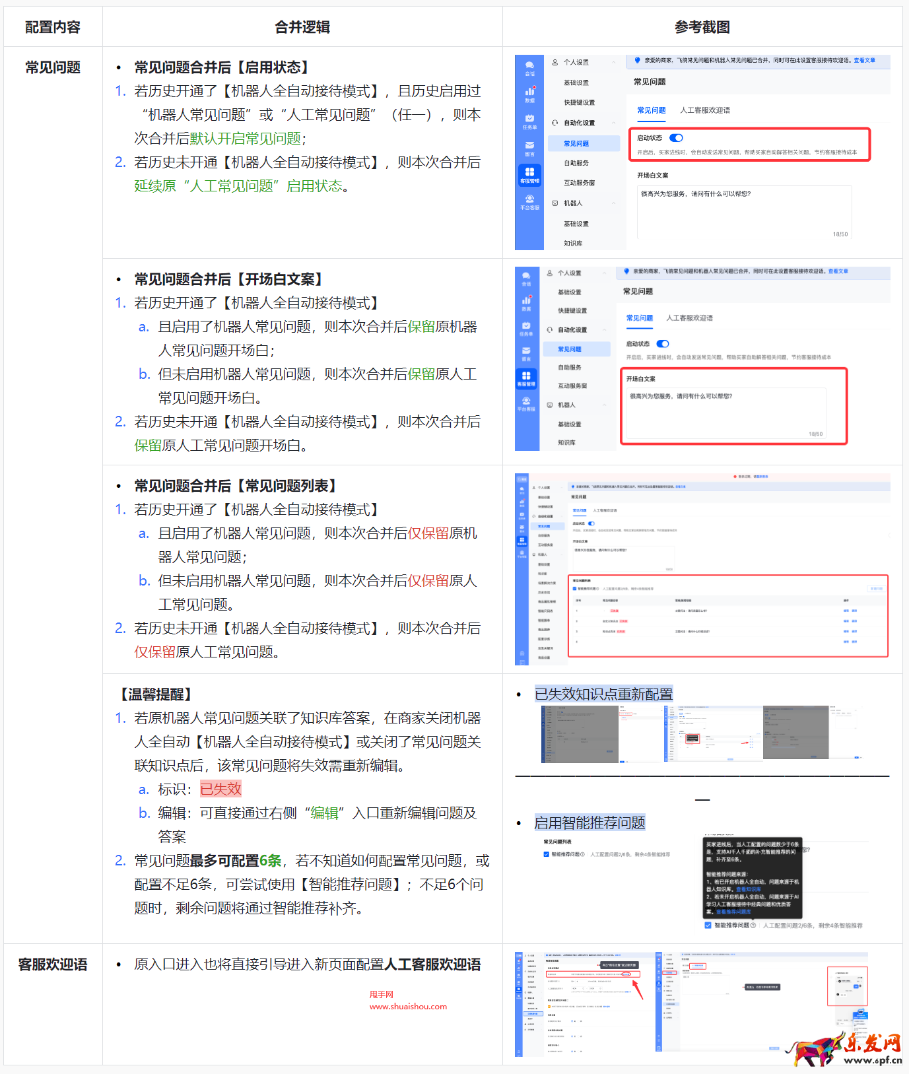Viewport: 909px width, 1074px height.
Task: Open middle thumbnail with red arrow under 已失效知识点重新配置
Action: (x=714, y=733)
